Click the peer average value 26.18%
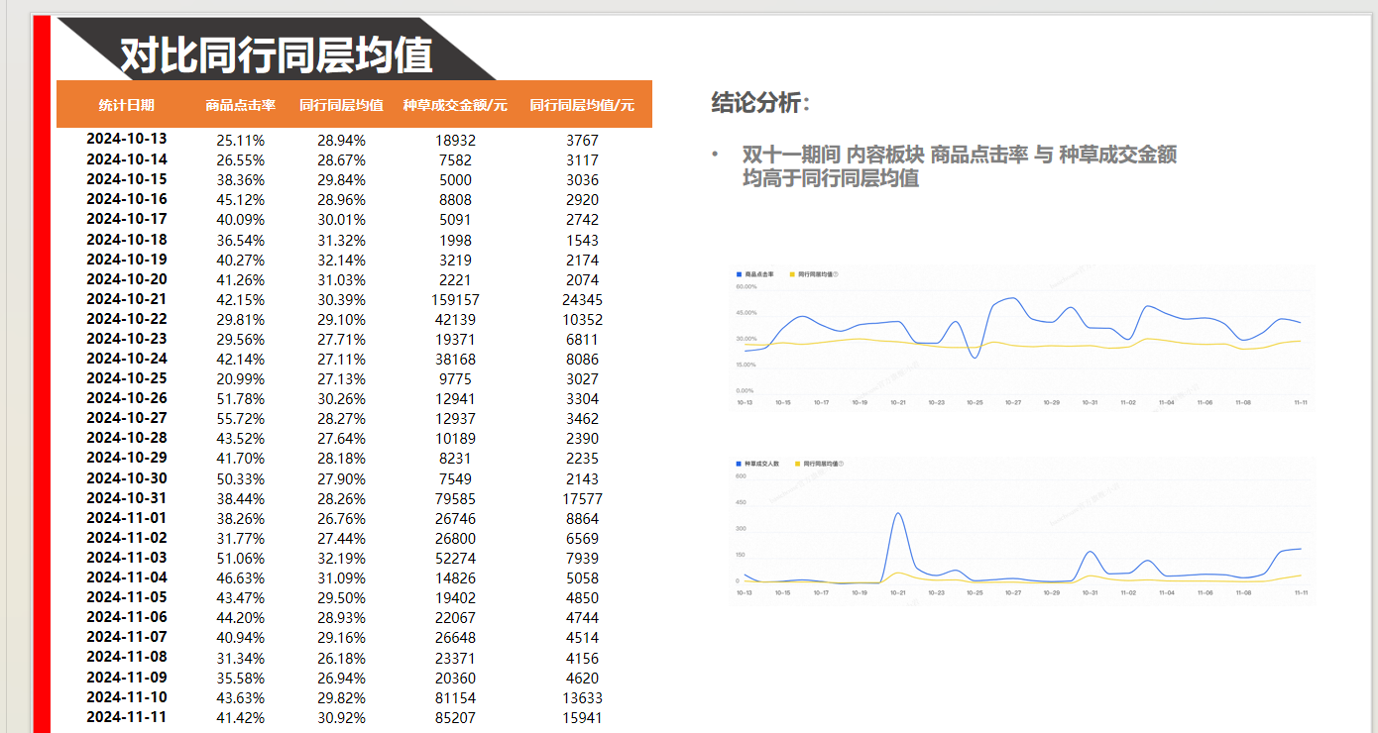1378x733 pixels. pyautogui.click(x=341, y=658)
